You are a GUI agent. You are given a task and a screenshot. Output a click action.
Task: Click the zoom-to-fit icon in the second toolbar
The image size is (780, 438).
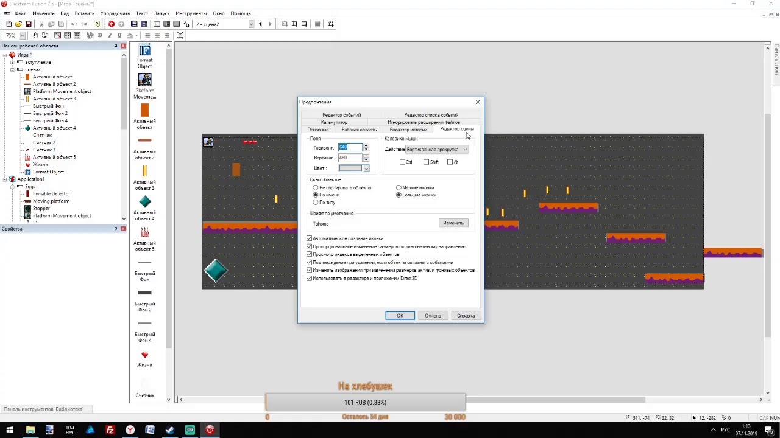180,35
